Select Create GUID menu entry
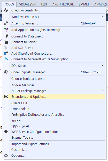The image size is (108, 161). click(20, 103)
